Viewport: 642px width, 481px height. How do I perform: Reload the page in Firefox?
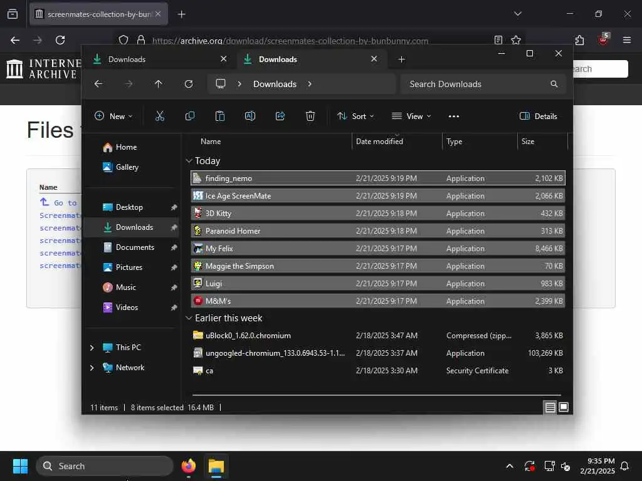click(x=60, y=40)
